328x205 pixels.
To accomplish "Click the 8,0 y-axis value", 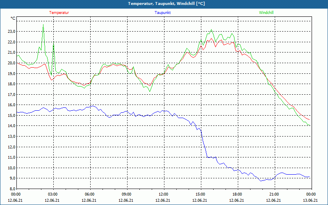I will [x=12, y=189].
